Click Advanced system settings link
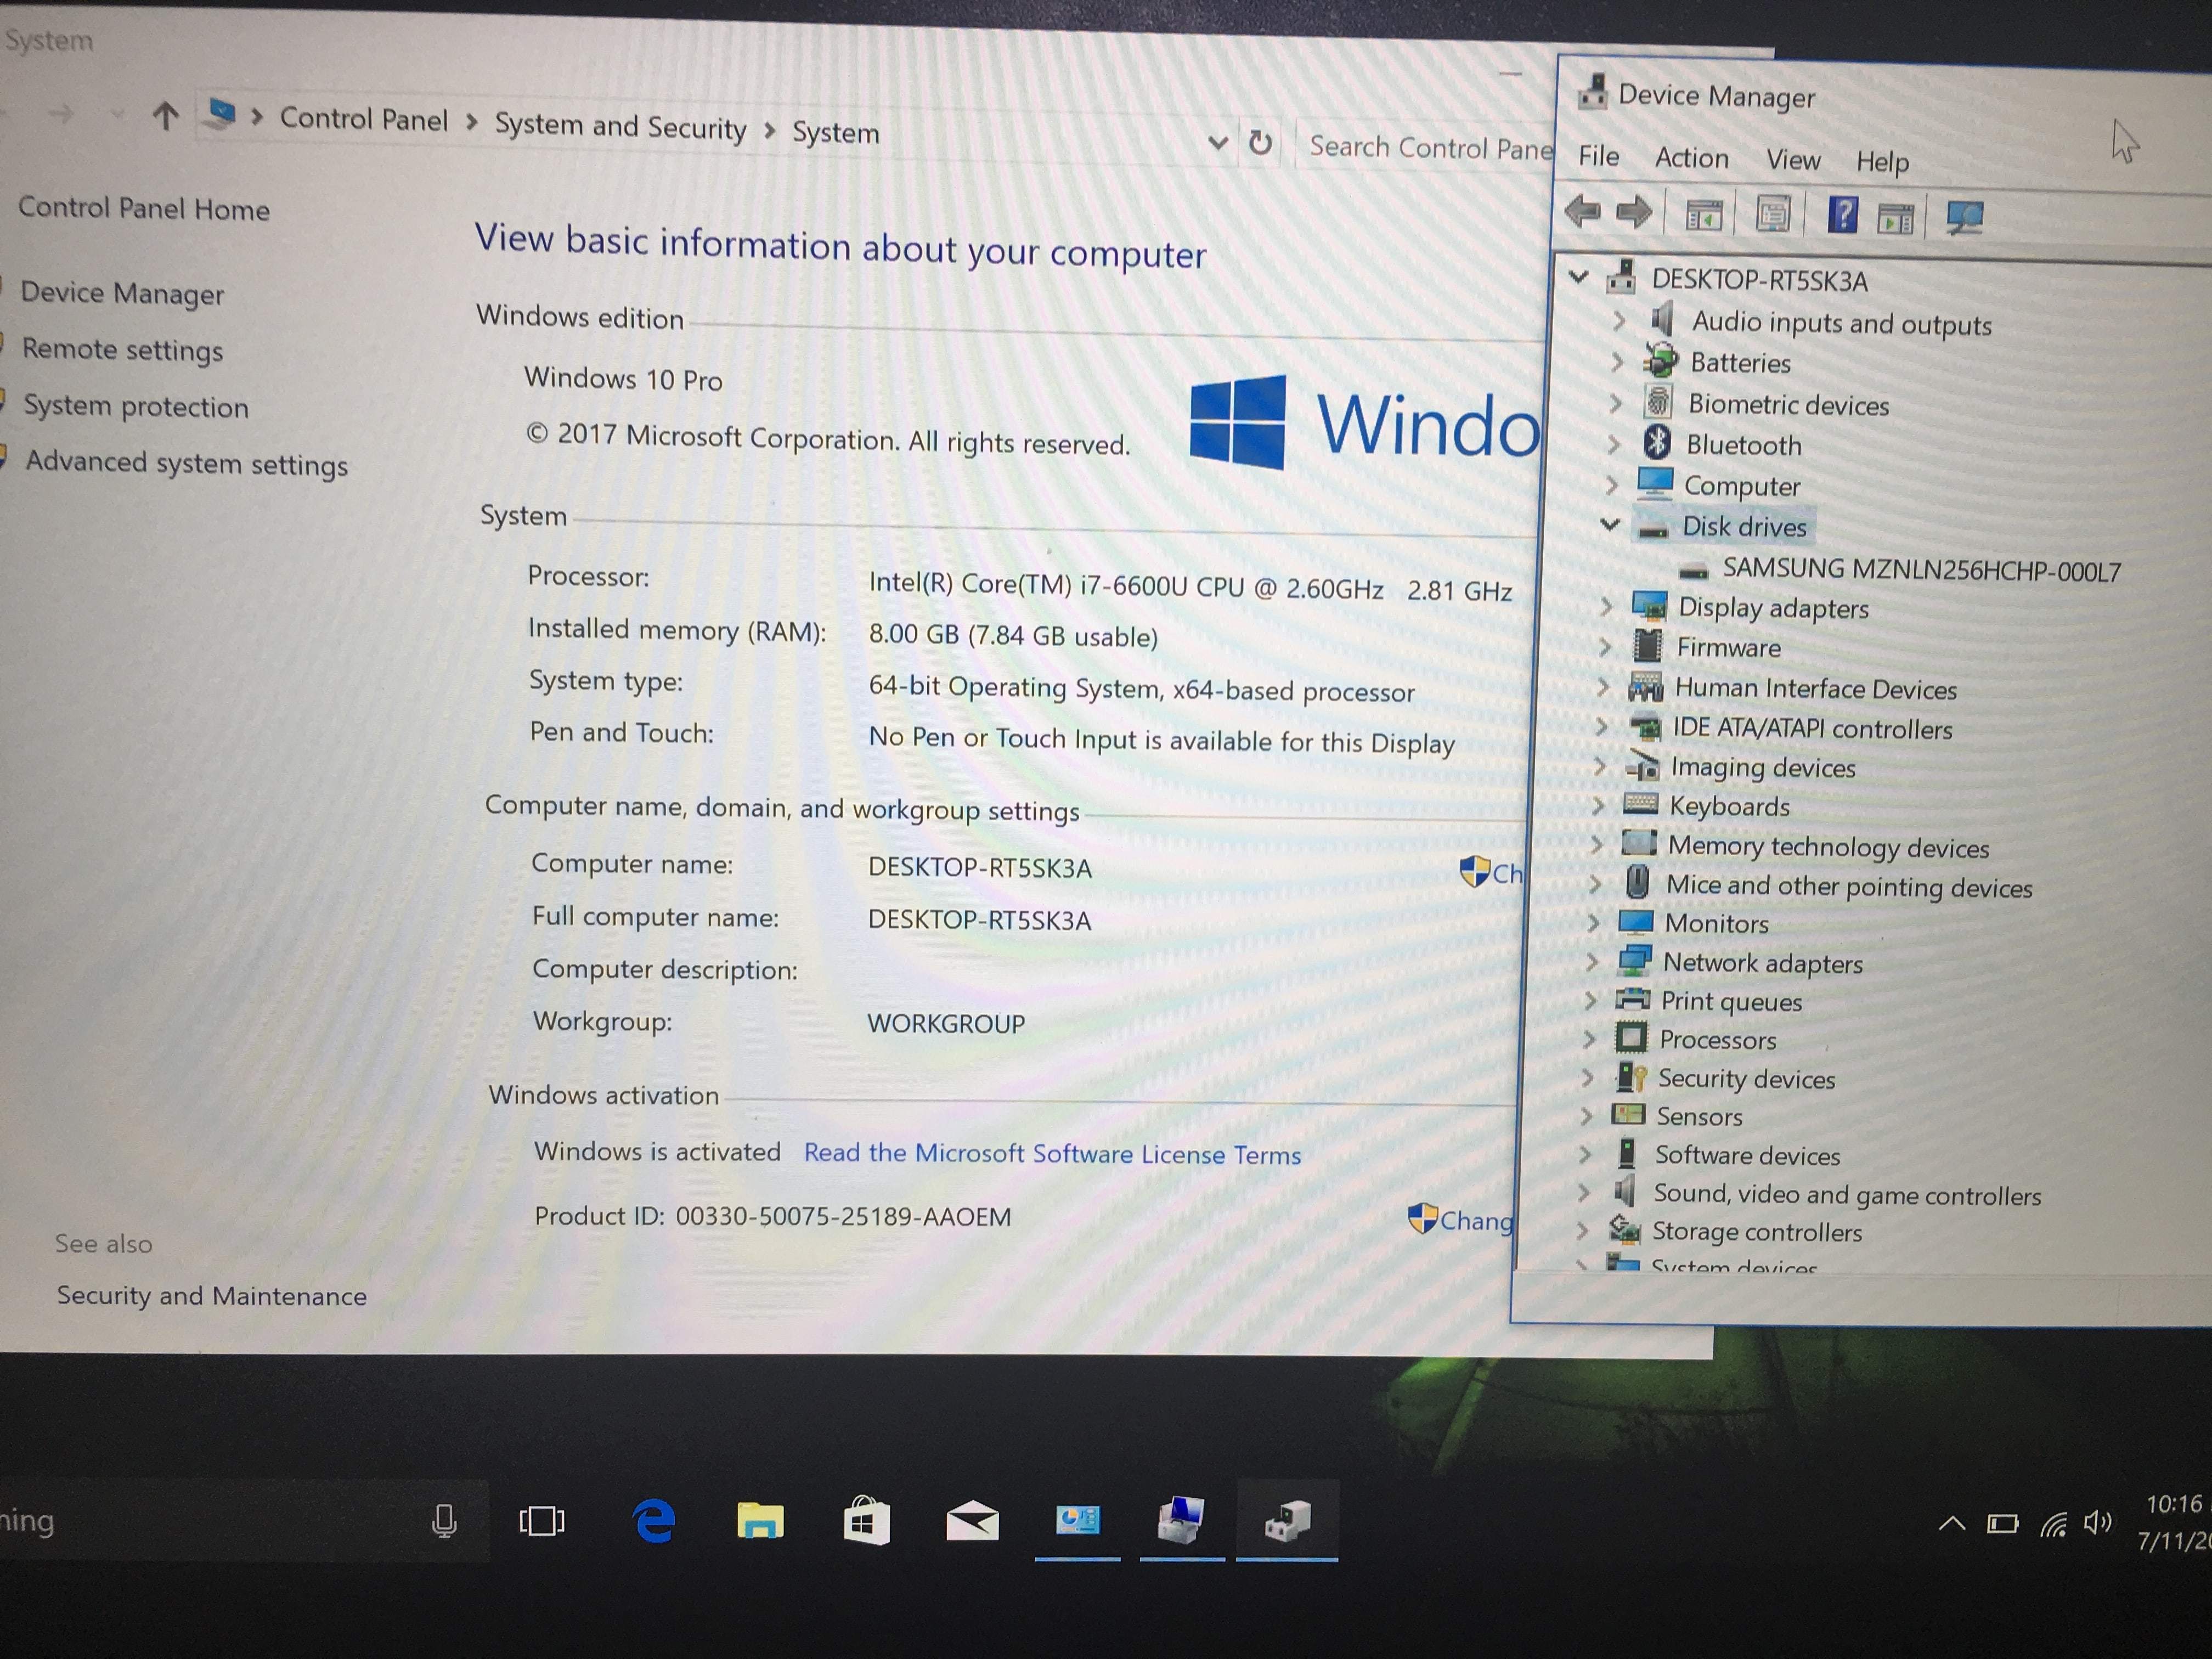Screen dimensions: 2212x1659 point(187,463)
